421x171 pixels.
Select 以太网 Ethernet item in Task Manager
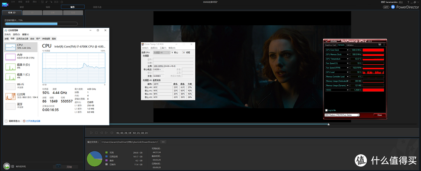21,96
